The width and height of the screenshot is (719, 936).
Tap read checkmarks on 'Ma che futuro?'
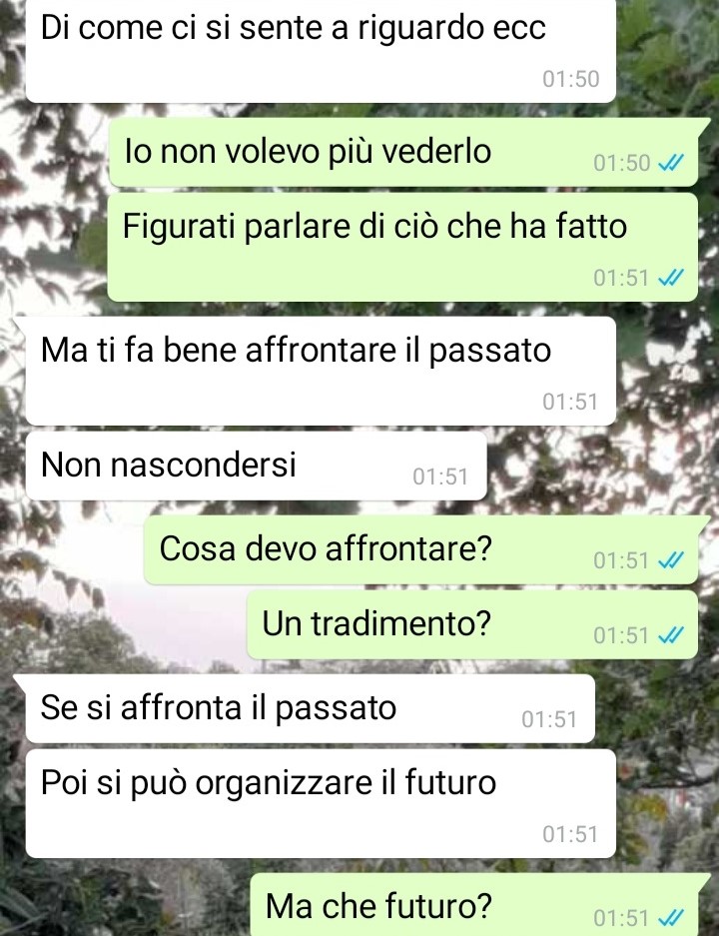[671, 917]
